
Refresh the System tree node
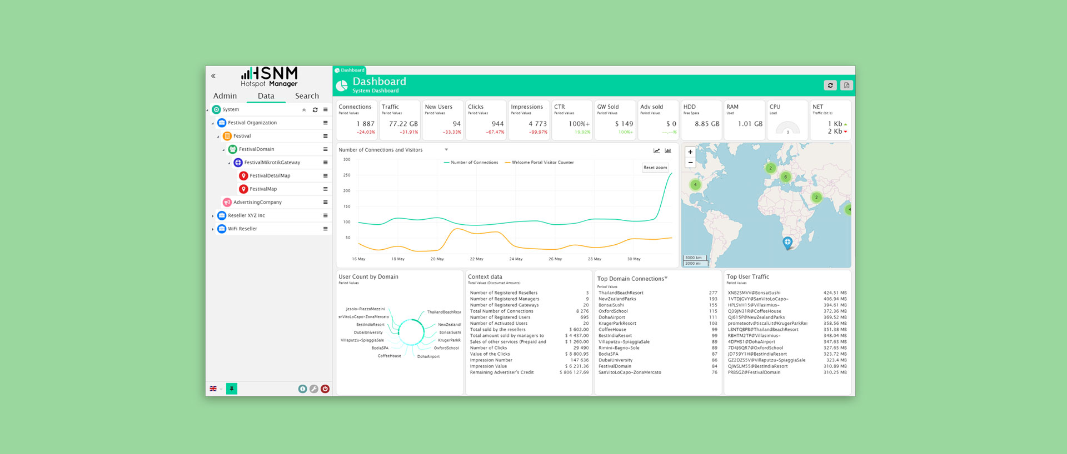tap(315, 110)
